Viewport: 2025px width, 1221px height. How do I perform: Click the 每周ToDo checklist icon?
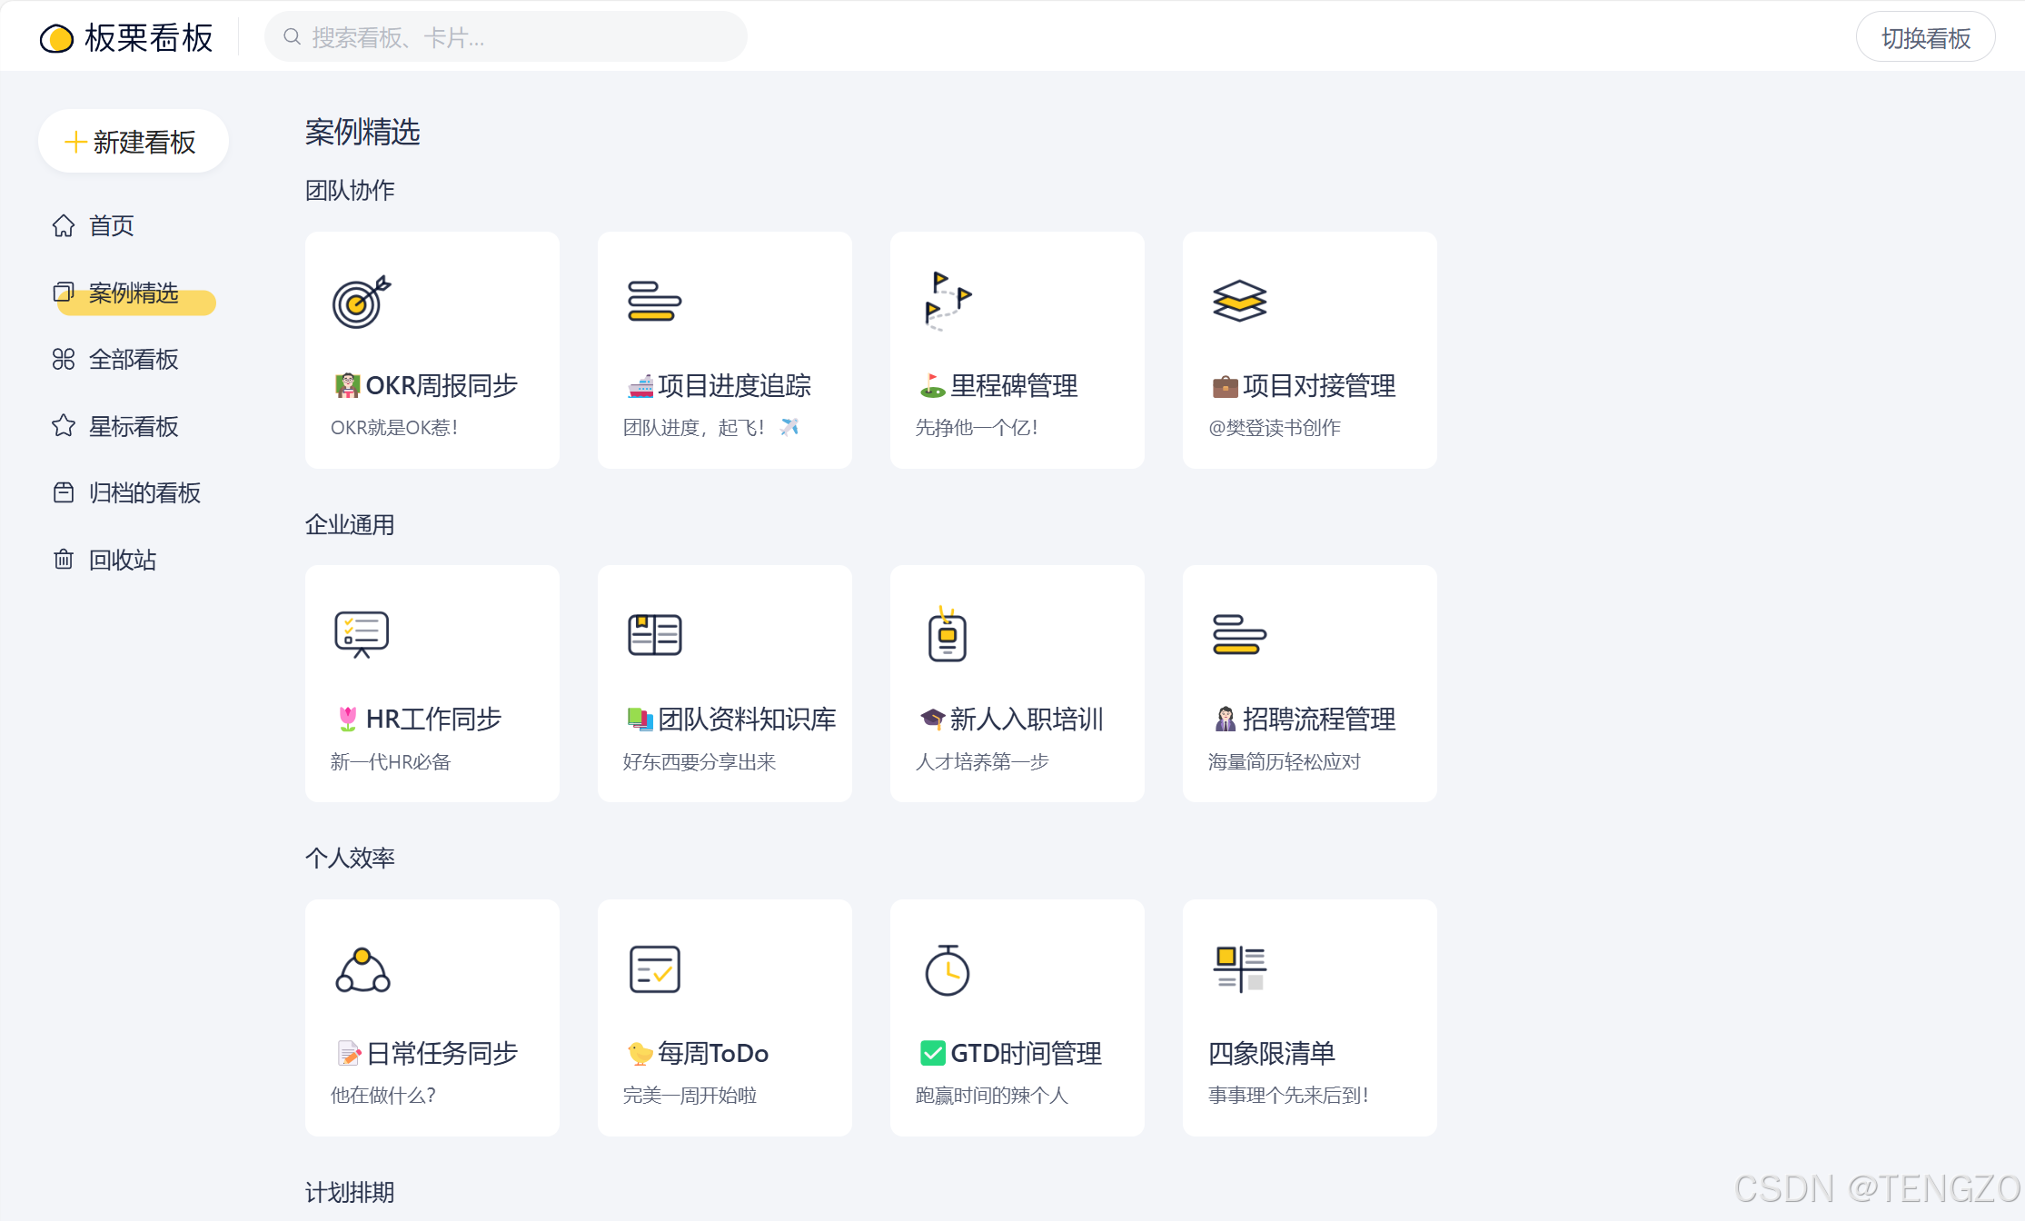point(654,969)
